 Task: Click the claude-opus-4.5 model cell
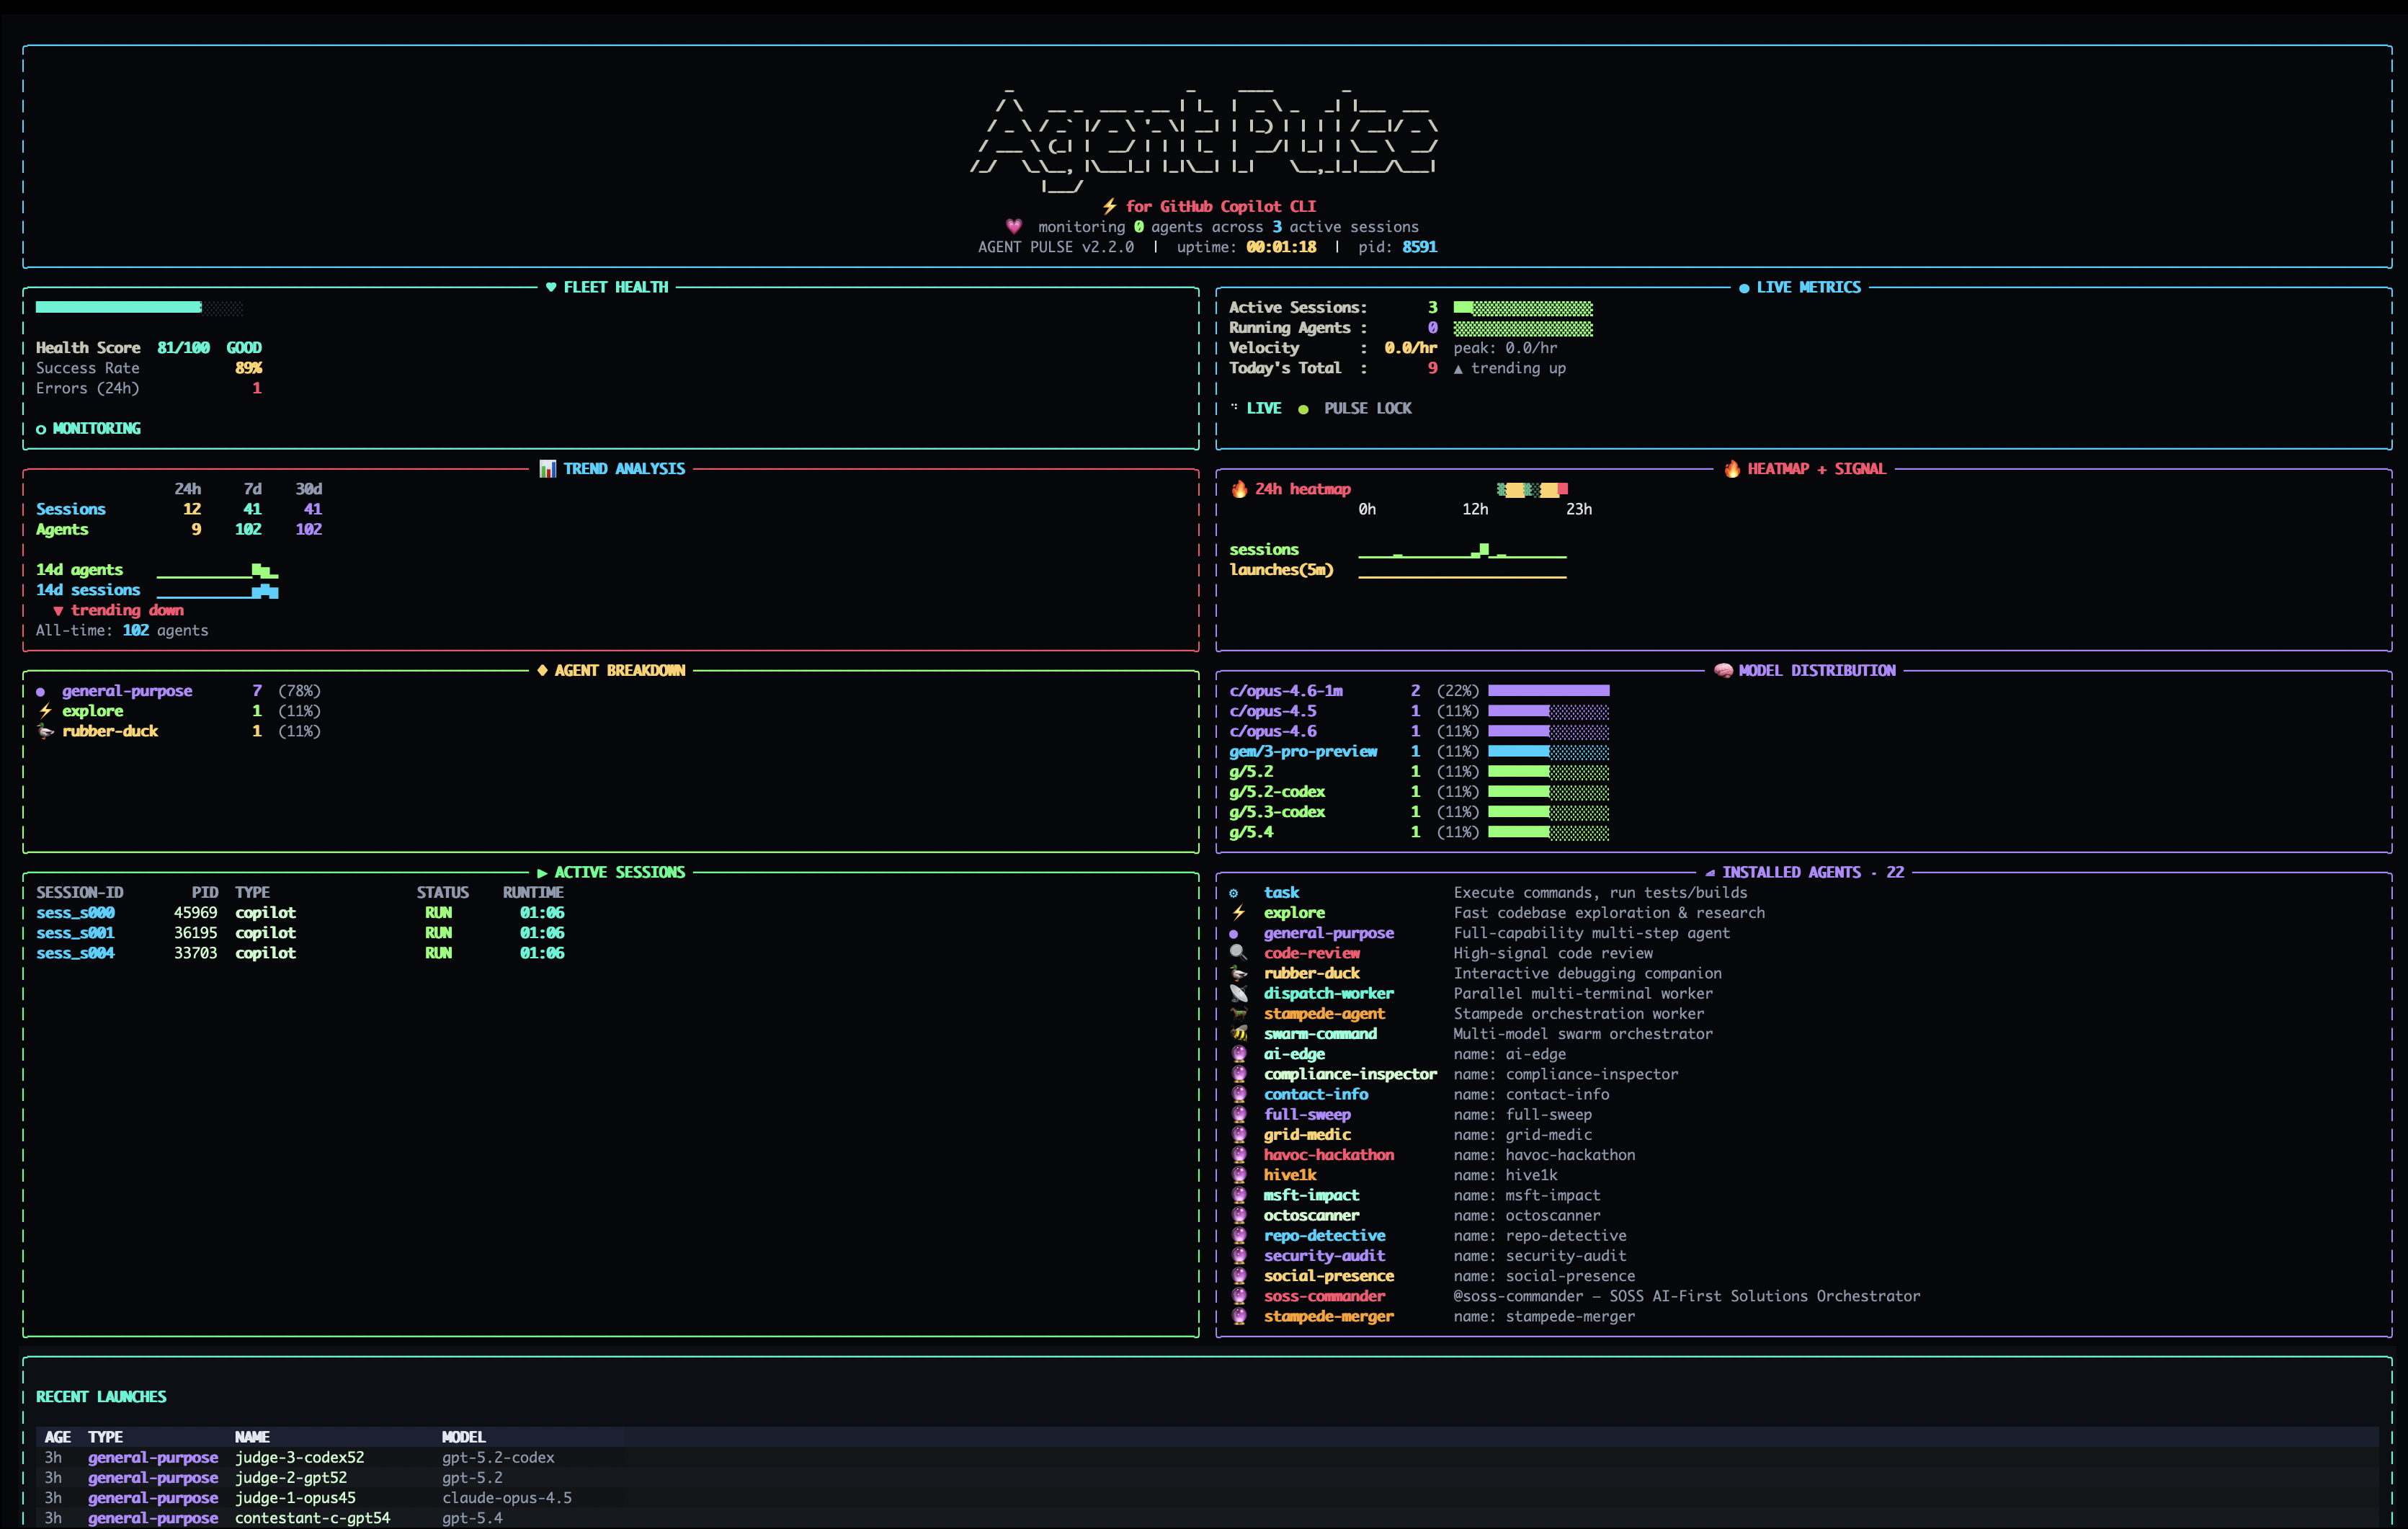point(507,1498)
